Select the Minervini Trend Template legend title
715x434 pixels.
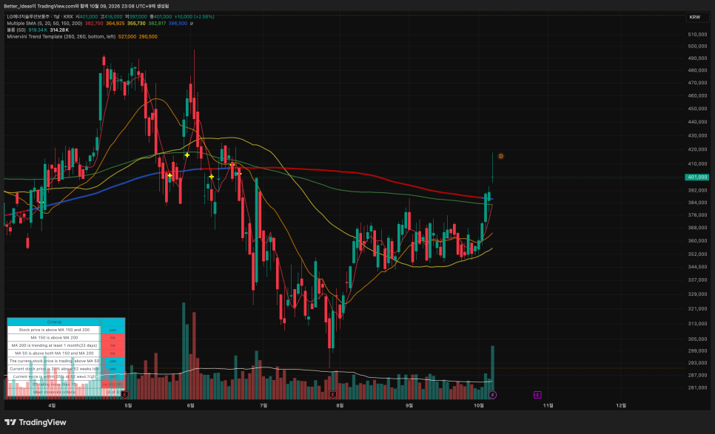[x=61, y=36]
